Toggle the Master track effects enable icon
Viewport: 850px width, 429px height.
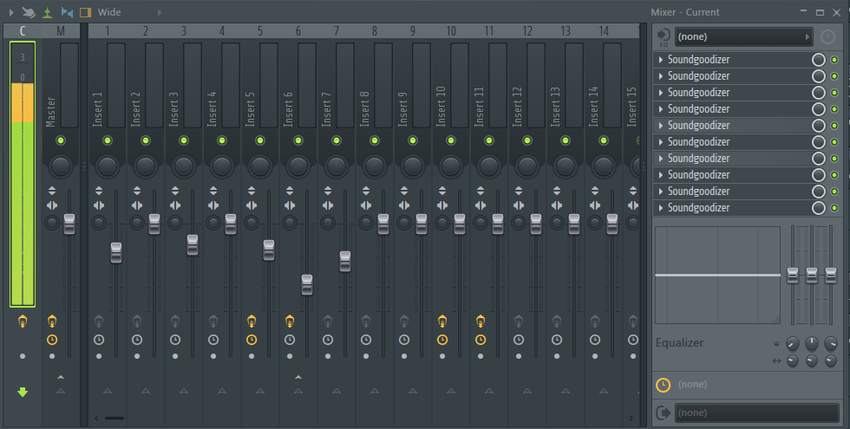tap(51, 322)
